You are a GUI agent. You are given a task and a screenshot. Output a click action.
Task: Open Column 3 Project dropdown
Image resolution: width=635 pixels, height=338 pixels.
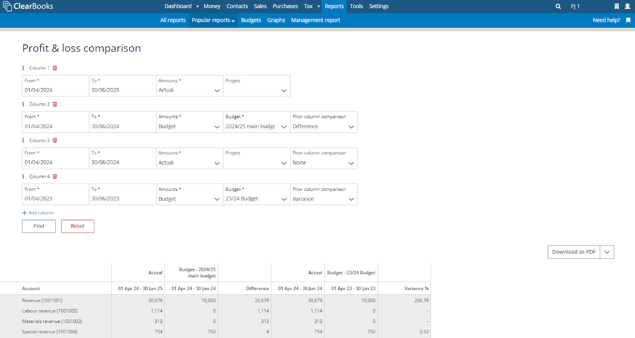click(257, 158)
